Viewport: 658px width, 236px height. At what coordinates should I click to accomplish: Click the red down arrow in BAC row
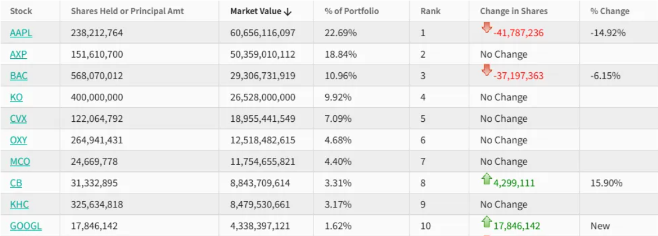point(486,71)
